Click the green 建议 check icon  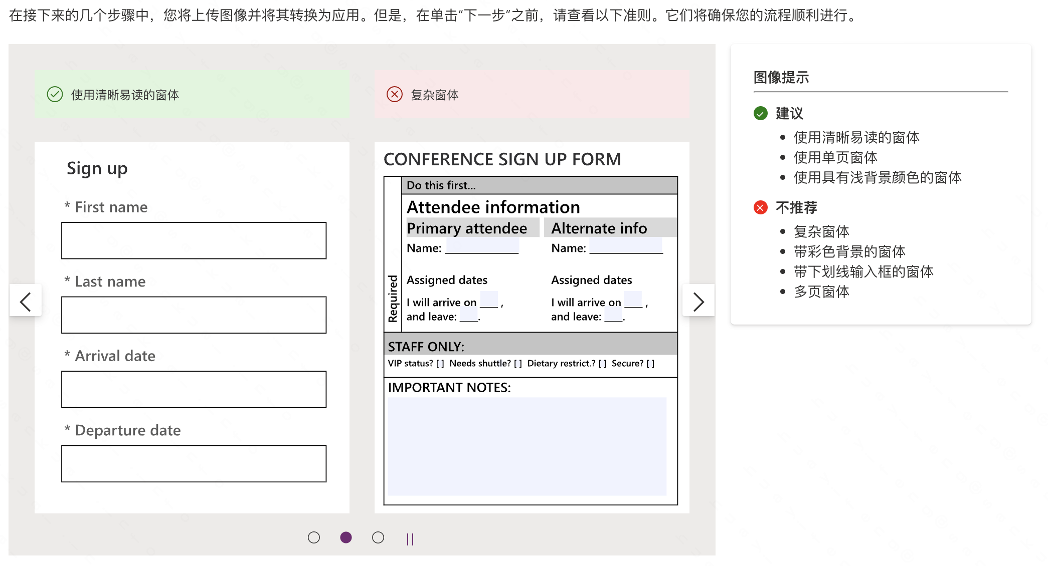point(761,113)
